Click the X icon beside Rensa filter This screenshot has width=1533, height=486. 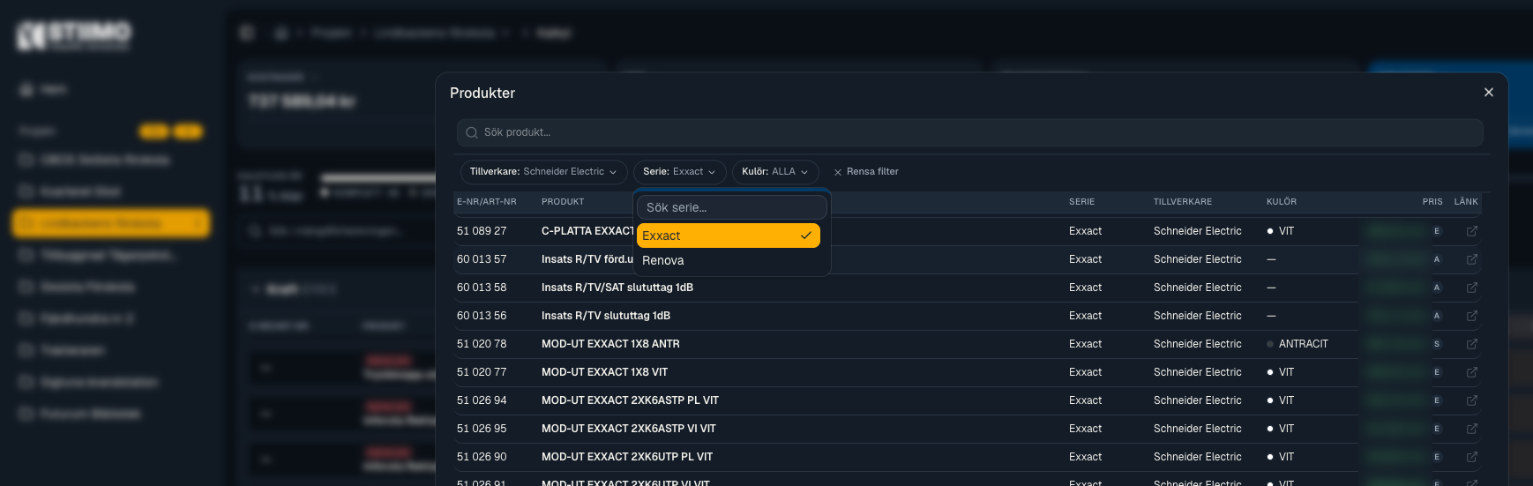pos(838,172)
